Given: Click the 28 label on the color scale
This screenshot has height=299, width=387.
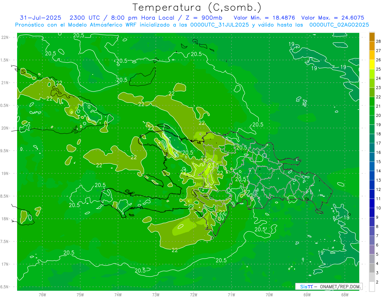Looking at the screenshot, I should pyautogui.click(x=378, y=42).
